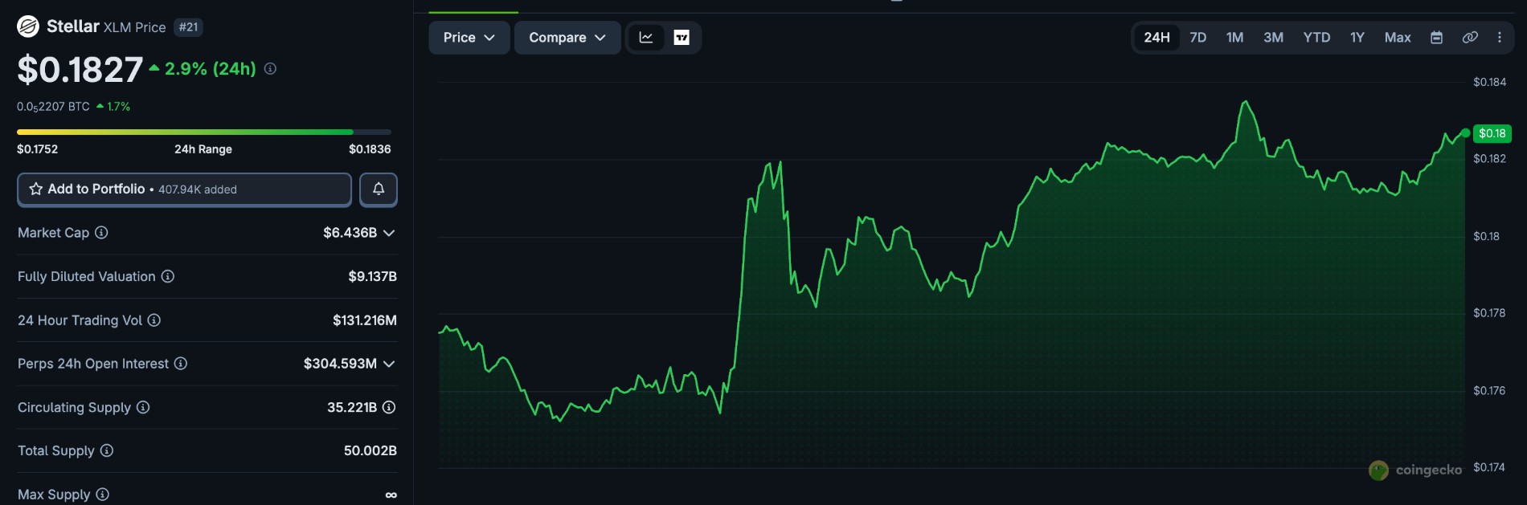Show Circulating Supply label info icon
This screenshot has width=1527, height=505.
[x=143, y=407]
